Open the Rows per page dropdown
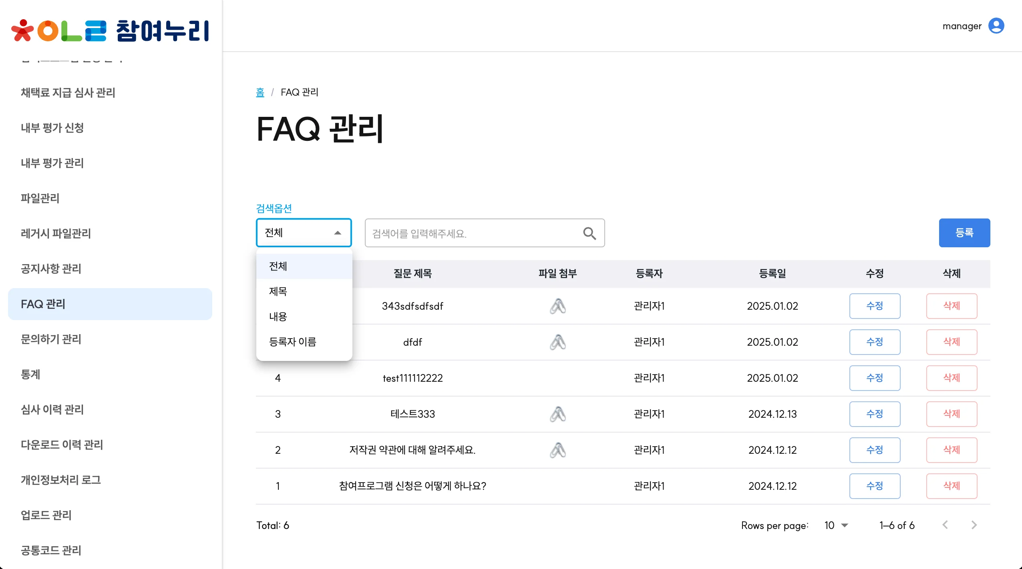Screen dimensions: 1022x569 point(835,525)
